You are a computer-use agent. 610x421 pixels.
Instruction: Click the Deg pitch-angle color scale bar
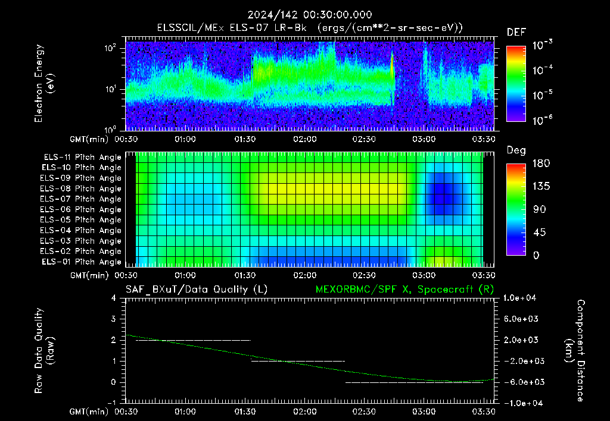pyautogui.click(x=516, y=209)
